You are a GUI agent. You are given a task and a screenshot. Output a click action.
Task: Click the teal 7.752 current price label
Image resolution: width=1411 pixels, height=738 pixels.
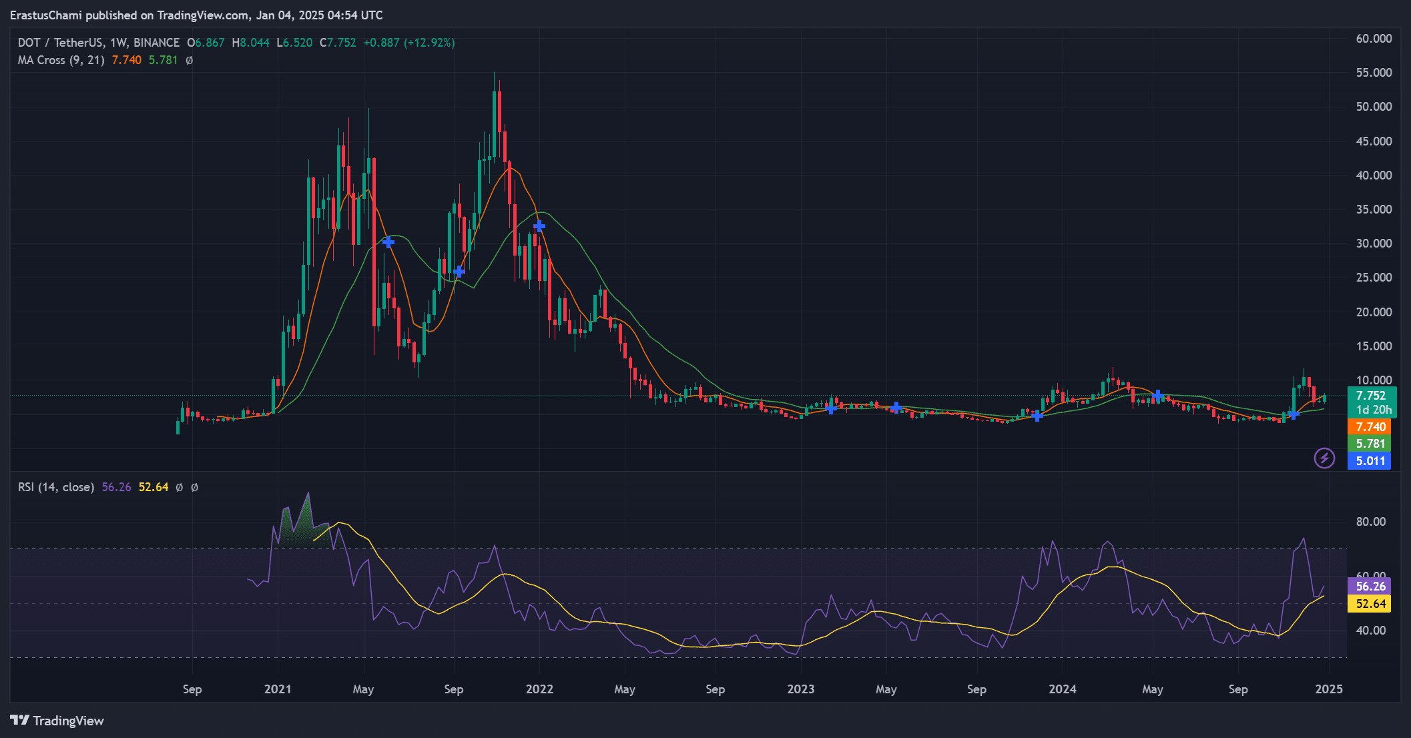(1370, 395)
